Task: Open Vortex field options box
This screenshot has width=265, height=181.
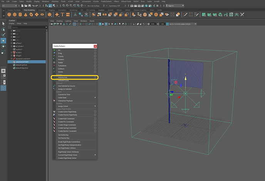Action: [95, 72]
